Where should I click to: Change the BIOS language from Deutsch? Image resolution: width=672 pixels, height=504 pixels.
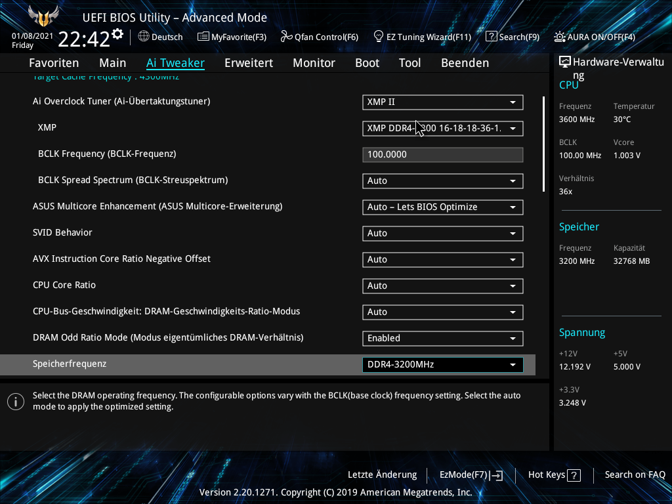(161, 37)
